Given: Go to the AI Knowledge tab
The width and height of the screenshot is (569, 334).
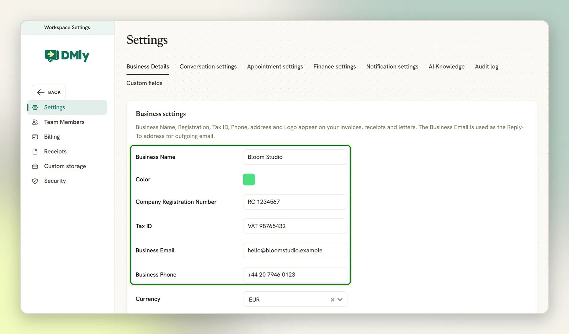Looking at the screenshot, I should pos(447,67).
